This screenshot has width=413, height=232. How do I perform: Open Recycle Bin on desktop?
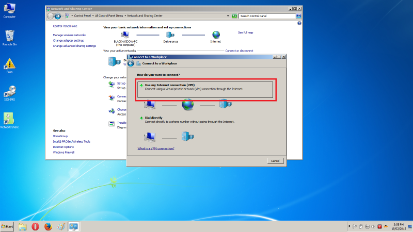[x=9, y=37]
